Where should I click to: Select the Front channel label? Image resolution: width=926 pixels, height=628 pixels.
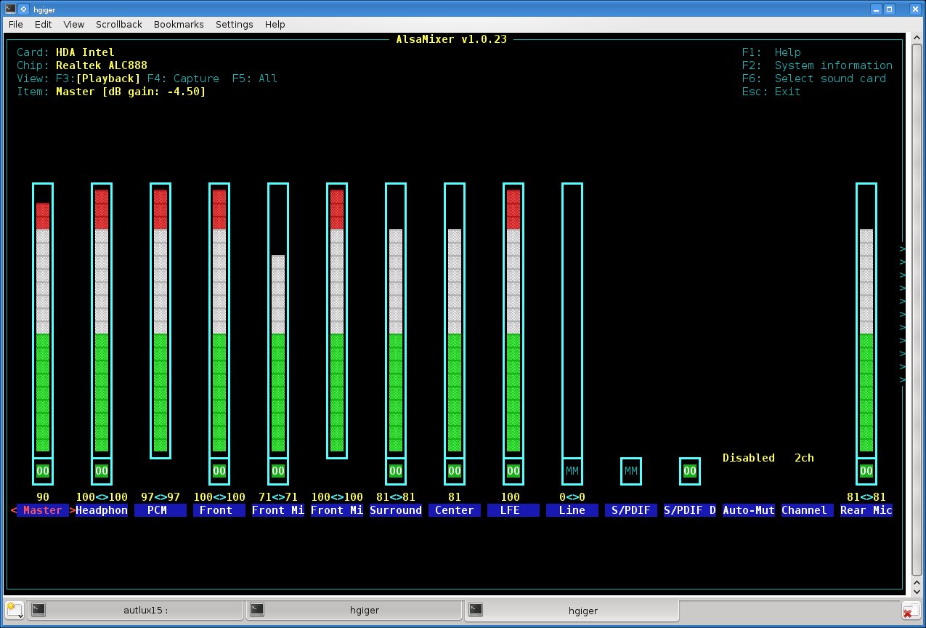click(219, 510)
